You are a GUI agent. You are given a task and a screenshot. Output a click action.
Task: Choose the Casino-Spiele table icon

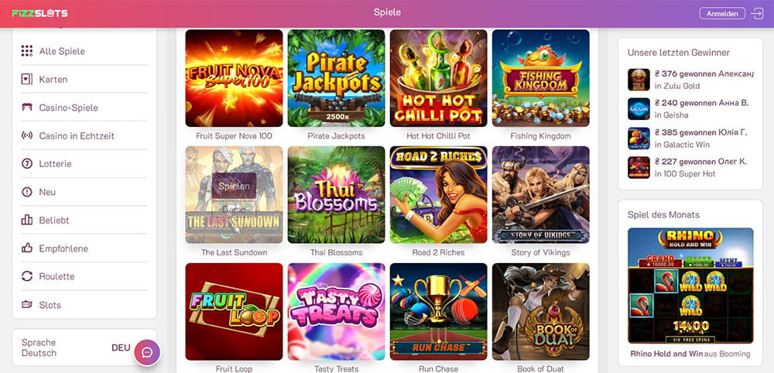pyautogui.click(x=27, y=108)
